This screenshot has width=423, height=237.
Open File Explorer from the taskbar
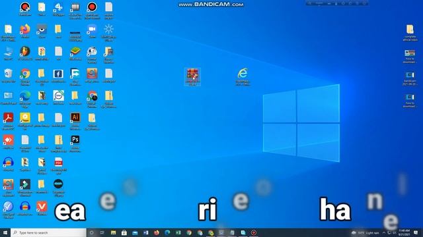click(x=113, y=232)
